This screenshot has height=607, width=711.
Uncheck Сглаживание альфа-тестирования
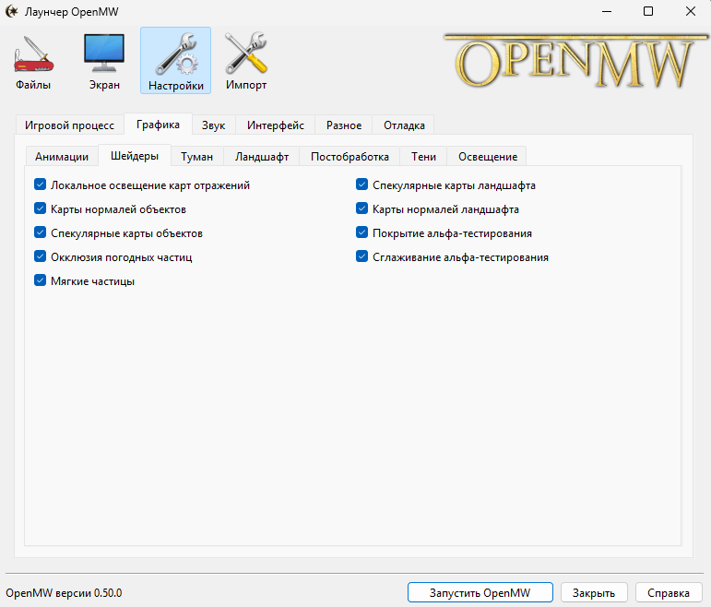coord(361,256)
